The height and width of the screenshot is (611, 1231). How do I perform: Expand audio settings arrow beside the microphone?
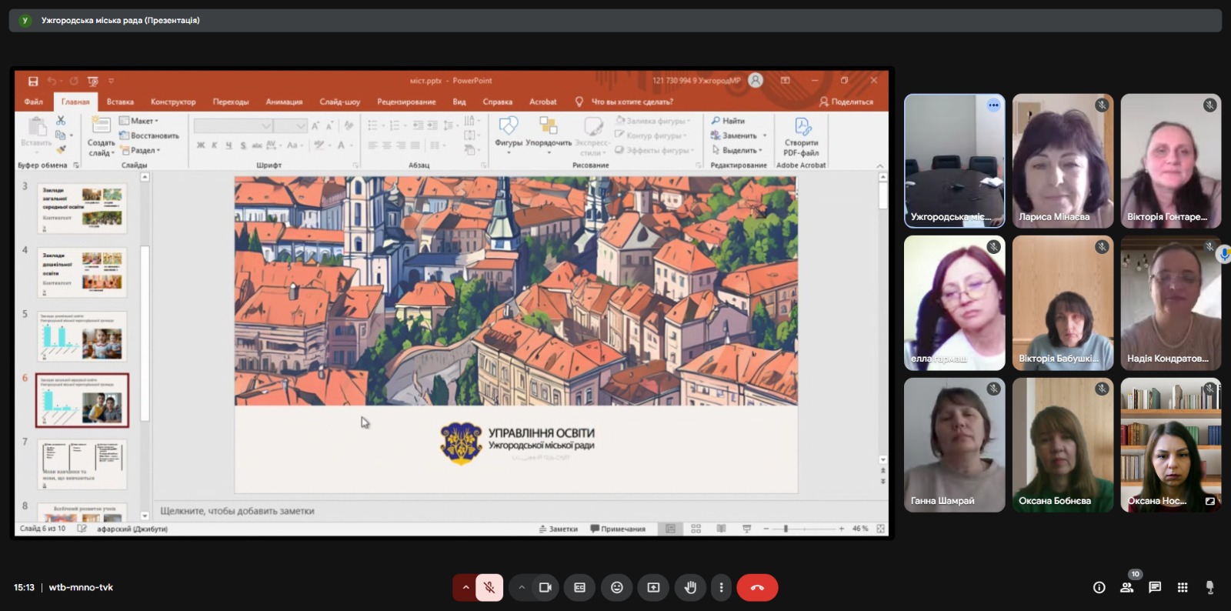(465, 587)
